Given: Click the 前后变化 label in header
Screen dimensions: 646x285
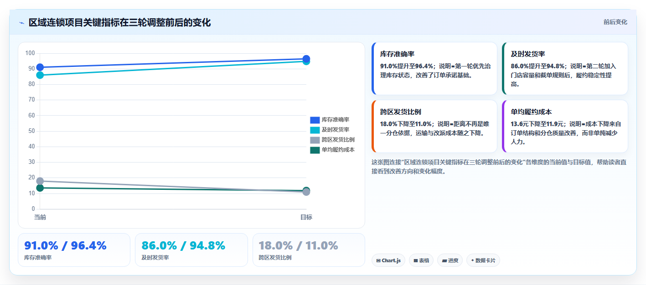Looking at the screenshot, I should pos(615,22).
